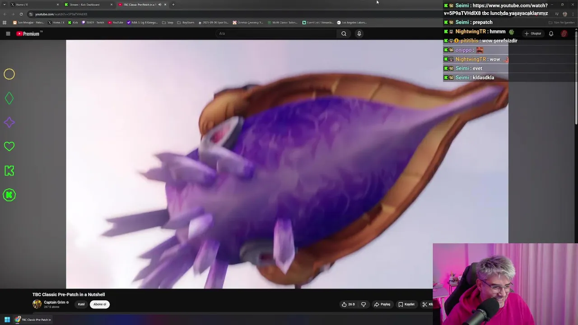578x325 pixels.
Task: Open the 'Home / X' bookmark
Action: [x=56, y=23]
